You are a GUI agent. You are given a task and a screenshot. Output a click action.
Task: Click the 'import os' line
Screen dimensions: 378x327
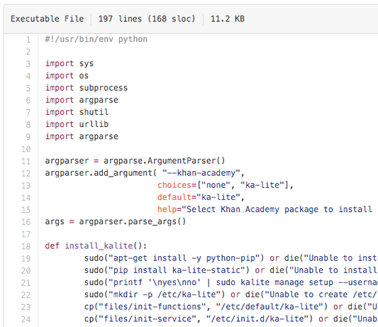click(67, 76)
